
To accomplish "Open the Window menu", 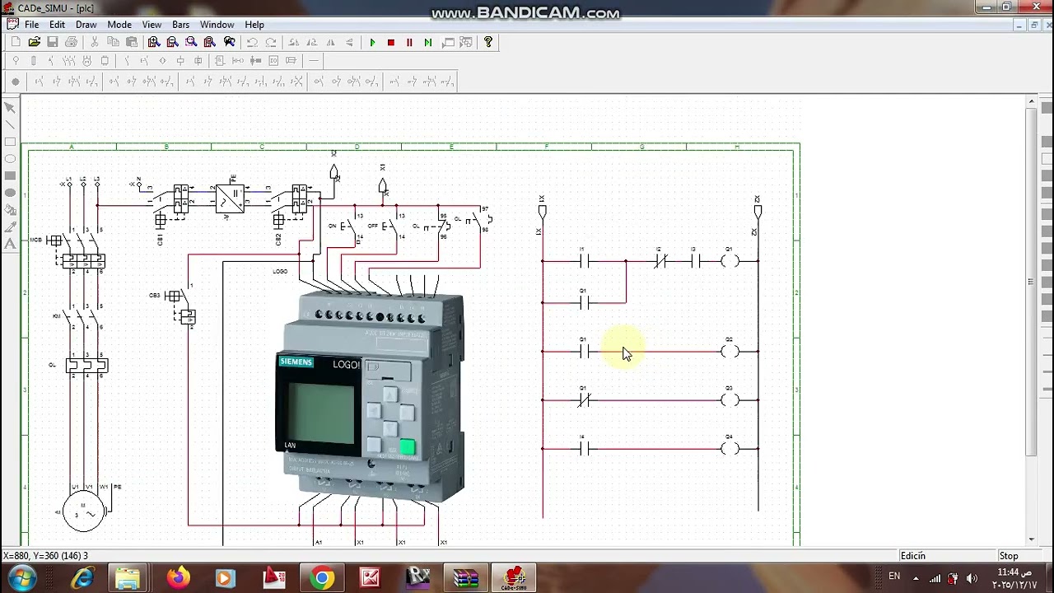I will pos(217,25).
